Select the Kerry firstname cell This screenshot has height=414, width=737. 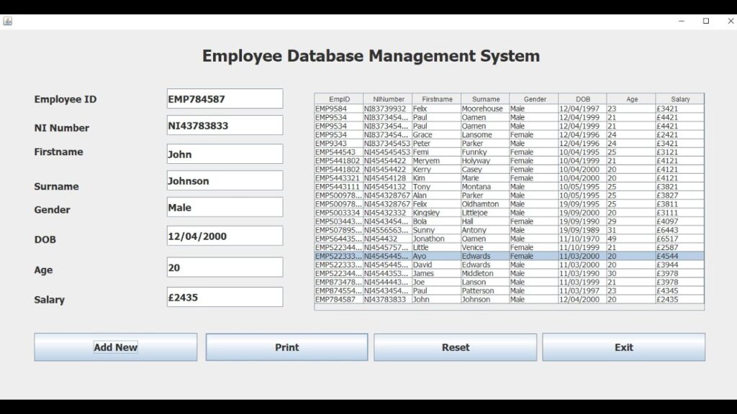(x=437, y=170)
